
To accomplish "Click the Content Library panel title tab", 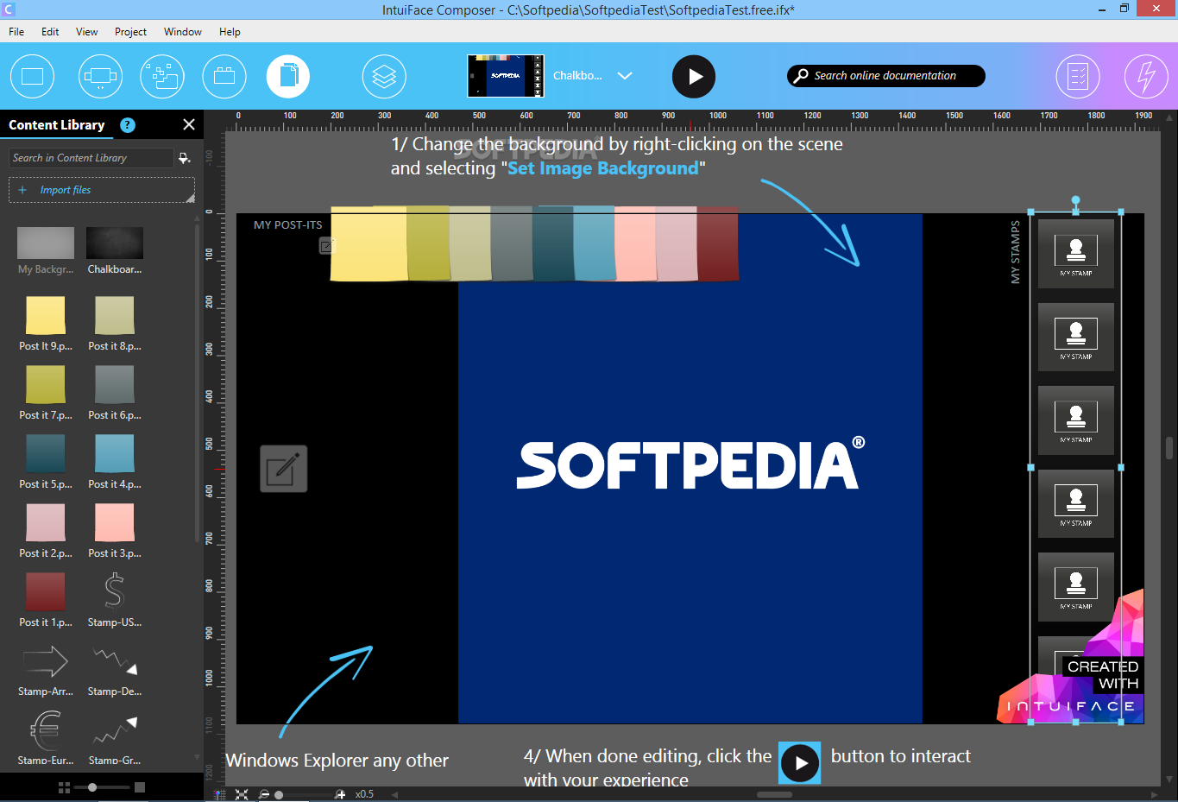I will (57, 124).
